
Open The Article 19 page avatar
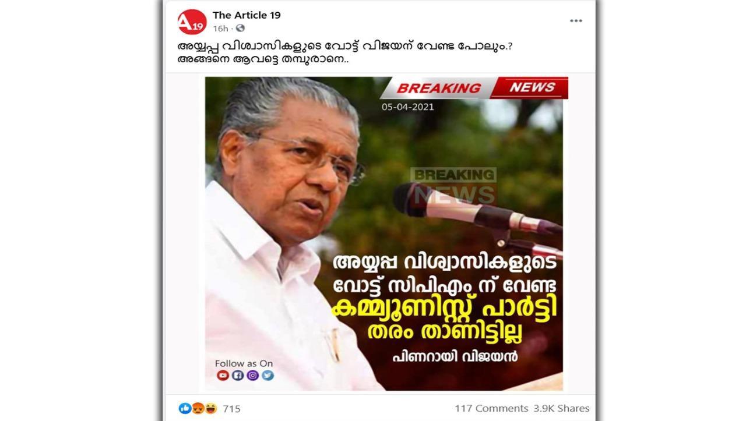point(192,22)
